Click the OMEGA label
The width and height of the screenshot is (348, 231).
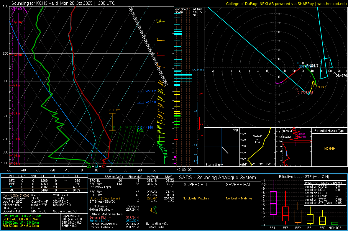point(18,9)
